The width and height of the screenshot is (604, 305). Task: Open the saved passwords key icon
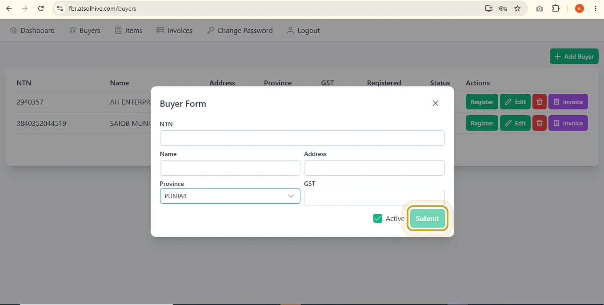[x=503, y=8]
